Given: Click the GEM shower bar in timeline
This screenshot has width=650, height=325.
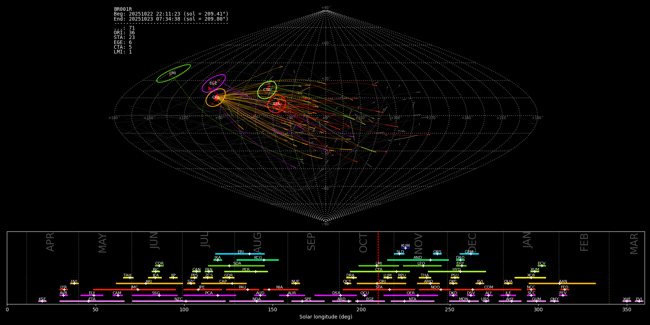Looking at the screenshot, I should coord(469,254).
